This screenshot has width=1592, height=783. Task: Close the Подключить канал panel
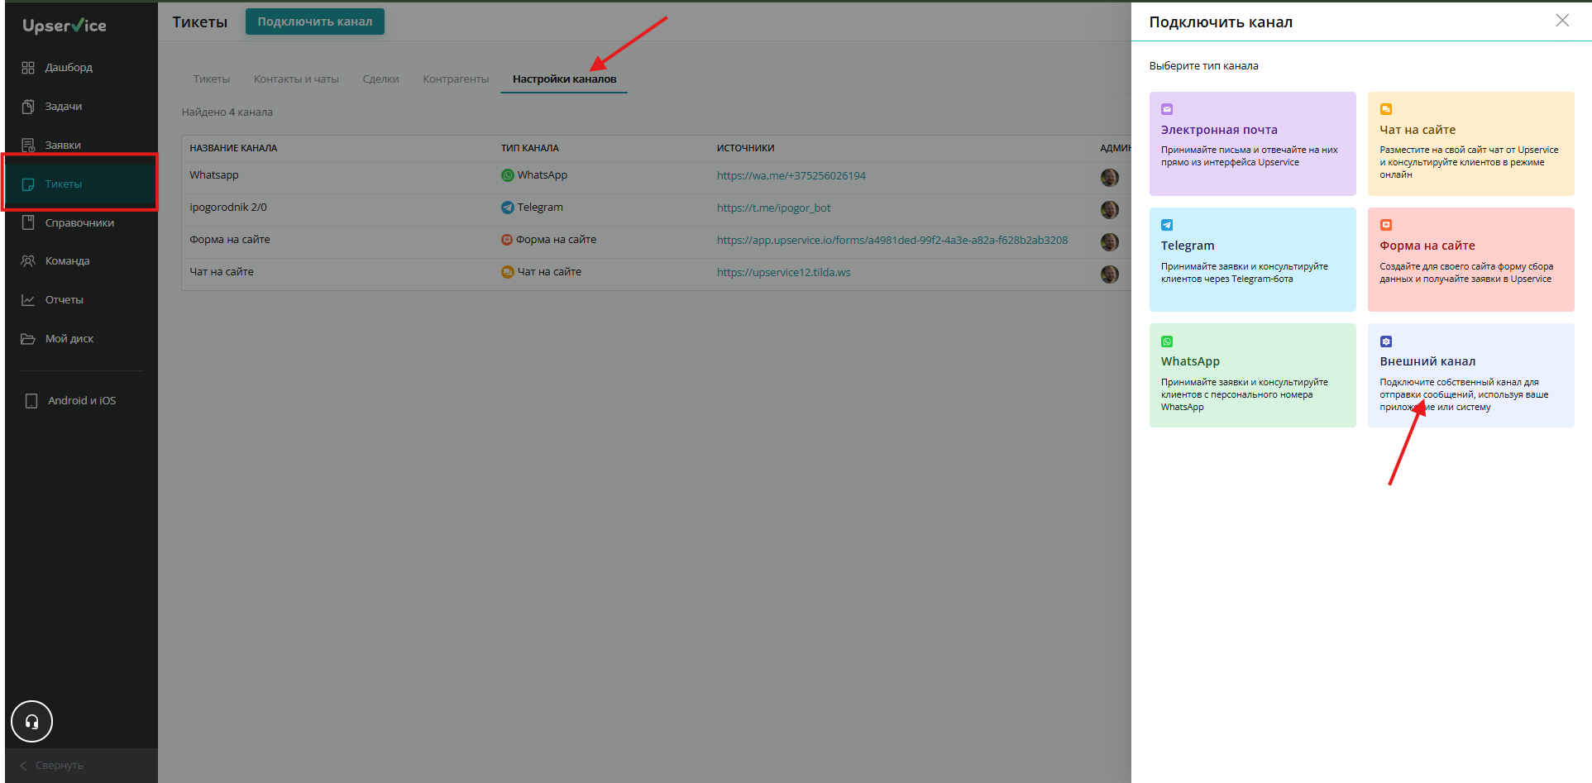[1562, 21]
